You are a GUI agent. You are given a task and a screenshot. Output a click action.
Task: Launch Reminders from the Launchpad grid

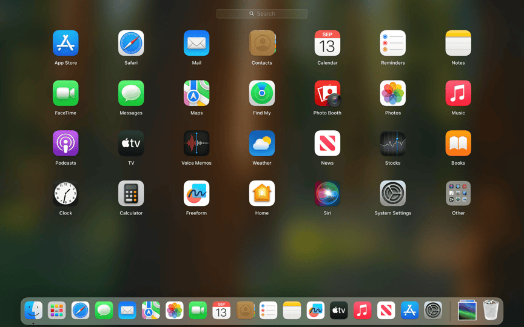pyautogui.click(x=392, y=43)
